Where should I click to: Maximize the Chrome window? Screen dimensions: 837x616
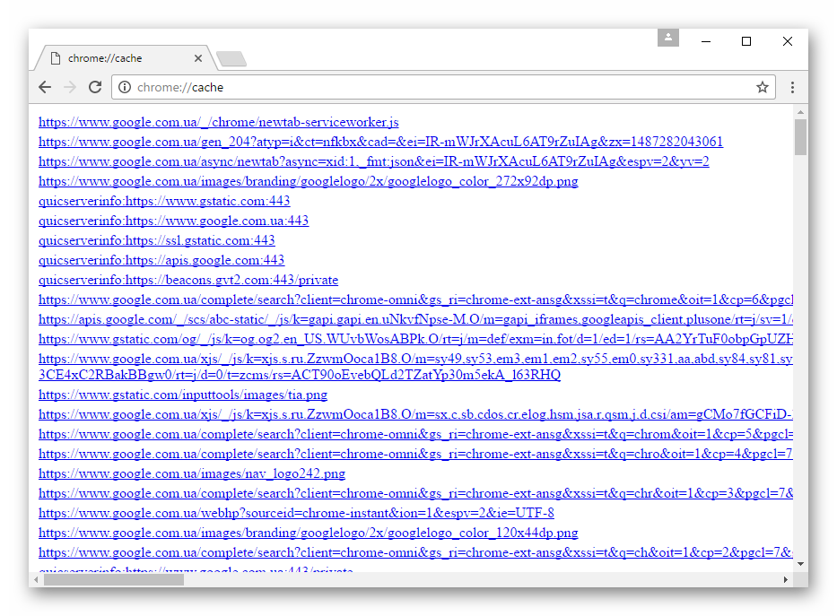(745, 41)
